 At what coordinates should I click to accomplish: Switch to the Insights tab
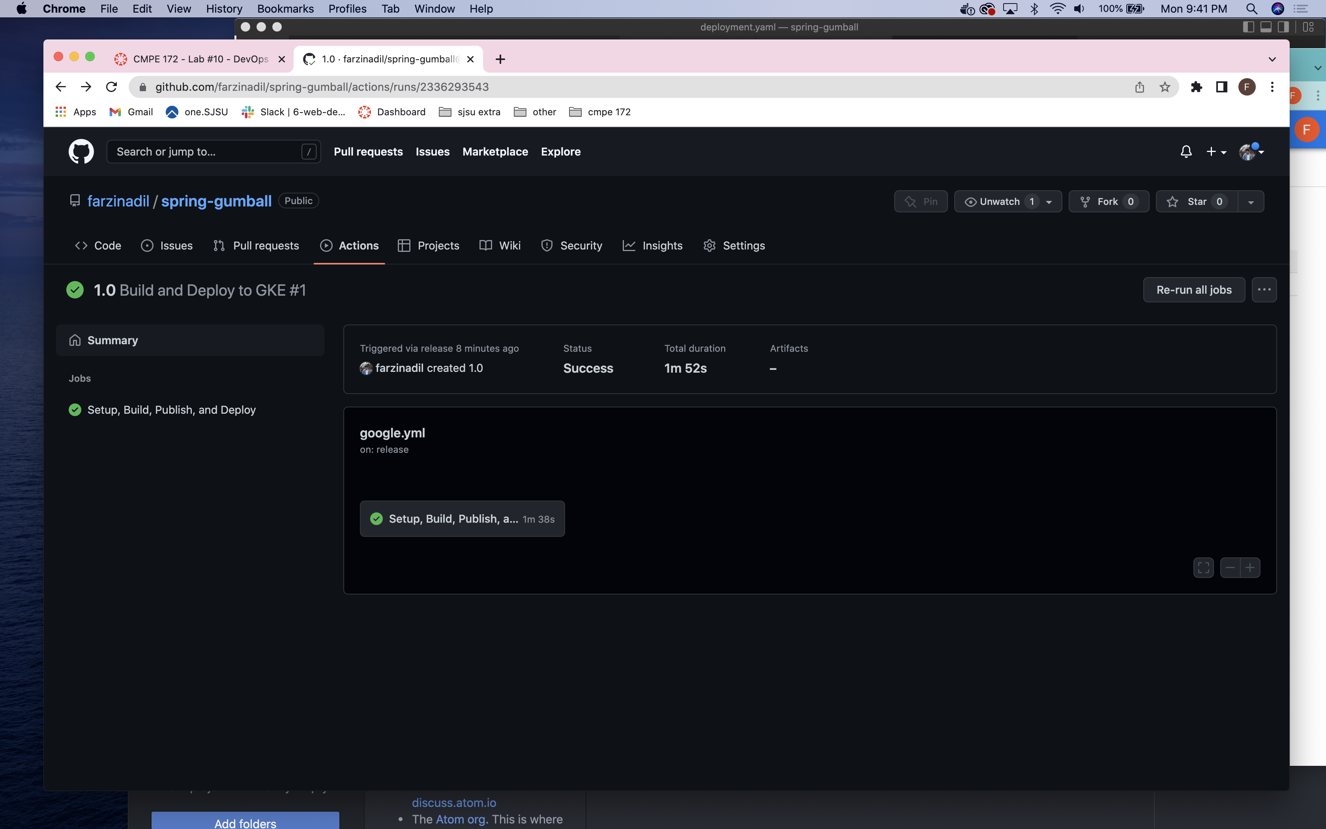point(653,246)
